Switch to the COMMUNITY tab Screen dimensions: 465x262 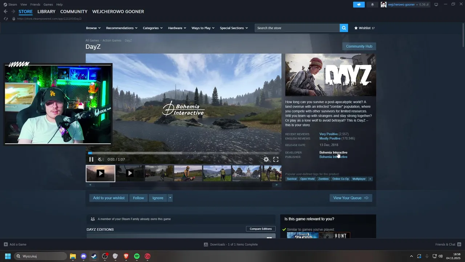tap(74, 12)
